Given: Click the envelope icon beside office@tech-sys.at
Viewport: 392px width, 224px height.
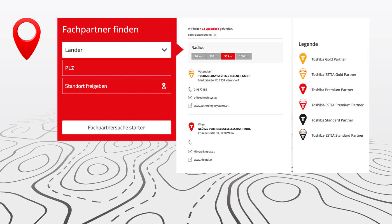Looking at the screenshot, I should (x=190, y=97).
